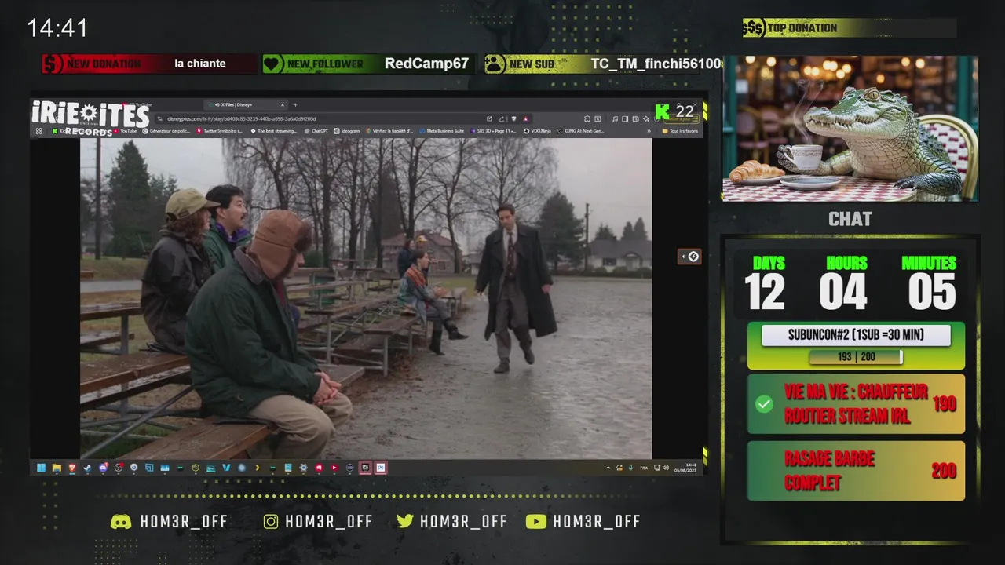Open the volume control in system tray
The width and height of the screenshot is (1005, 565).
[x=666, y=468]
